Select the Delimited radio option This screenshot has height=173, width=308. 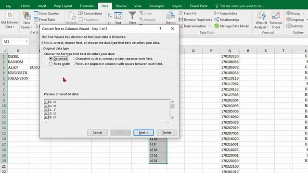click(51, 59)
